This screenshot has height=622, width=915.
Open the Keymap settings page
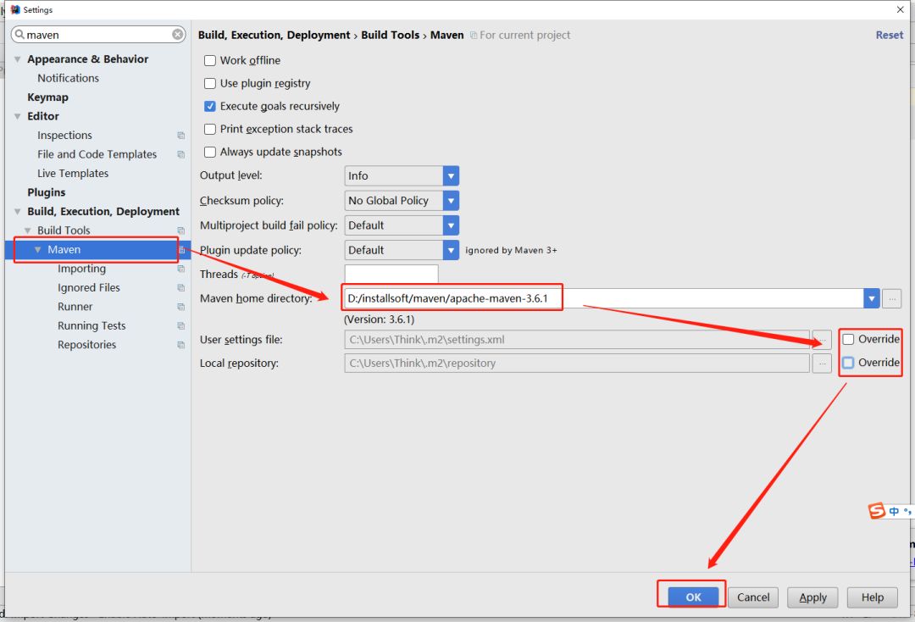point(47,97)
